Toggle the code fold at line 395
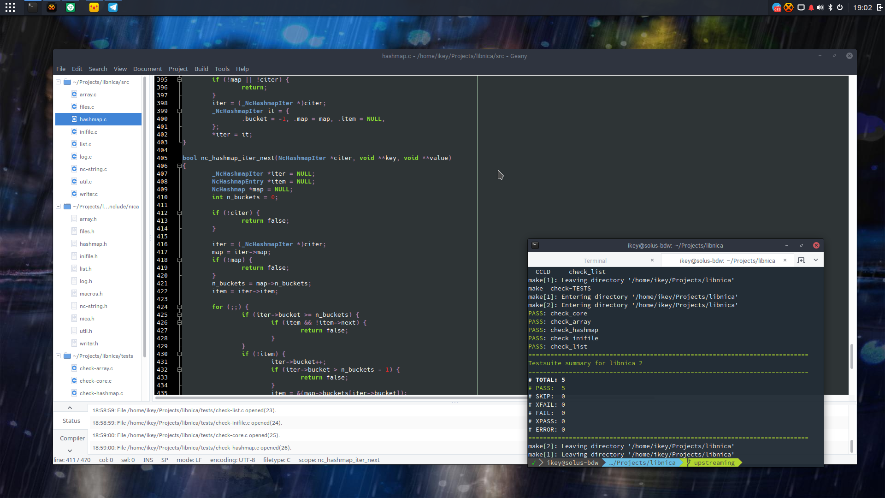This screenshot has width=885, height=498. pyautogui.click(x=179, y=80)
